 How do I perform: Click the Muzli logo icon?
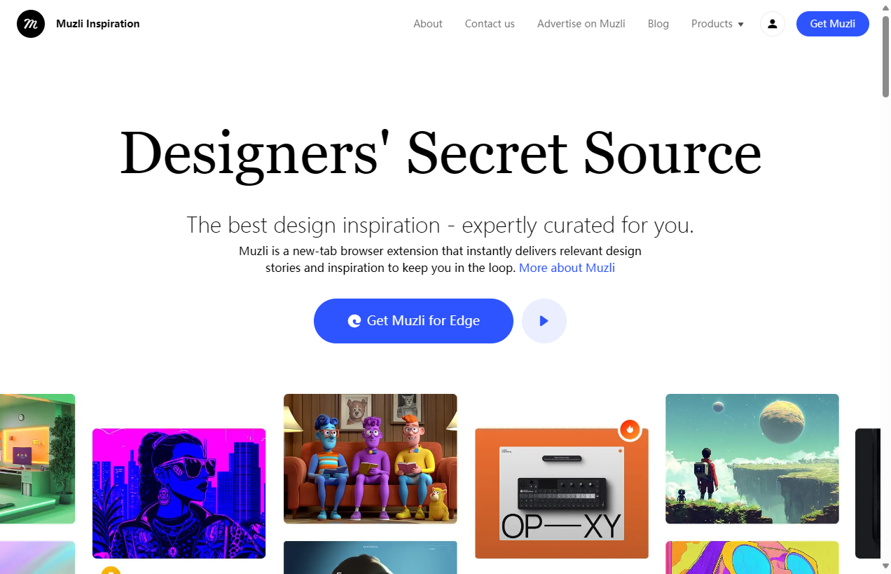31,24
